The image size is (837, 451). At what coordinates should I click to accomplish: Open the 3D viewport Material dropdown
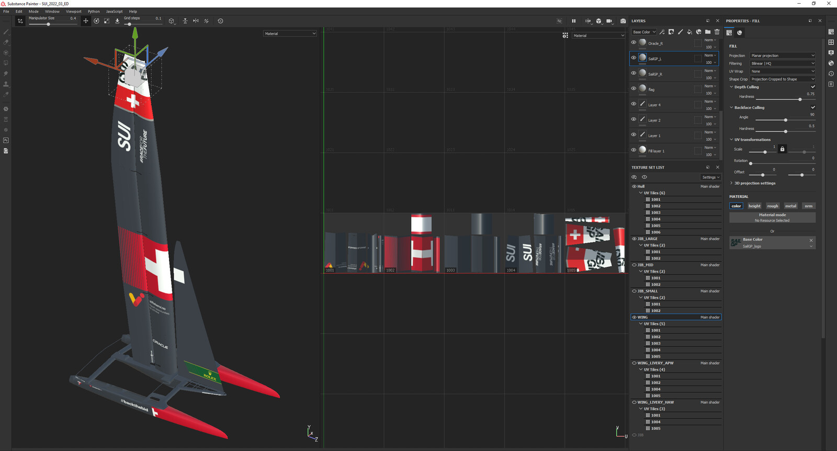coord(290,33)
